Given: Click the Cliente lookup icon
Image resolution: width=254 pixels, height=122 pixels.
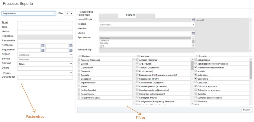Looking at the screenshot, I should (x=193, y=33).
